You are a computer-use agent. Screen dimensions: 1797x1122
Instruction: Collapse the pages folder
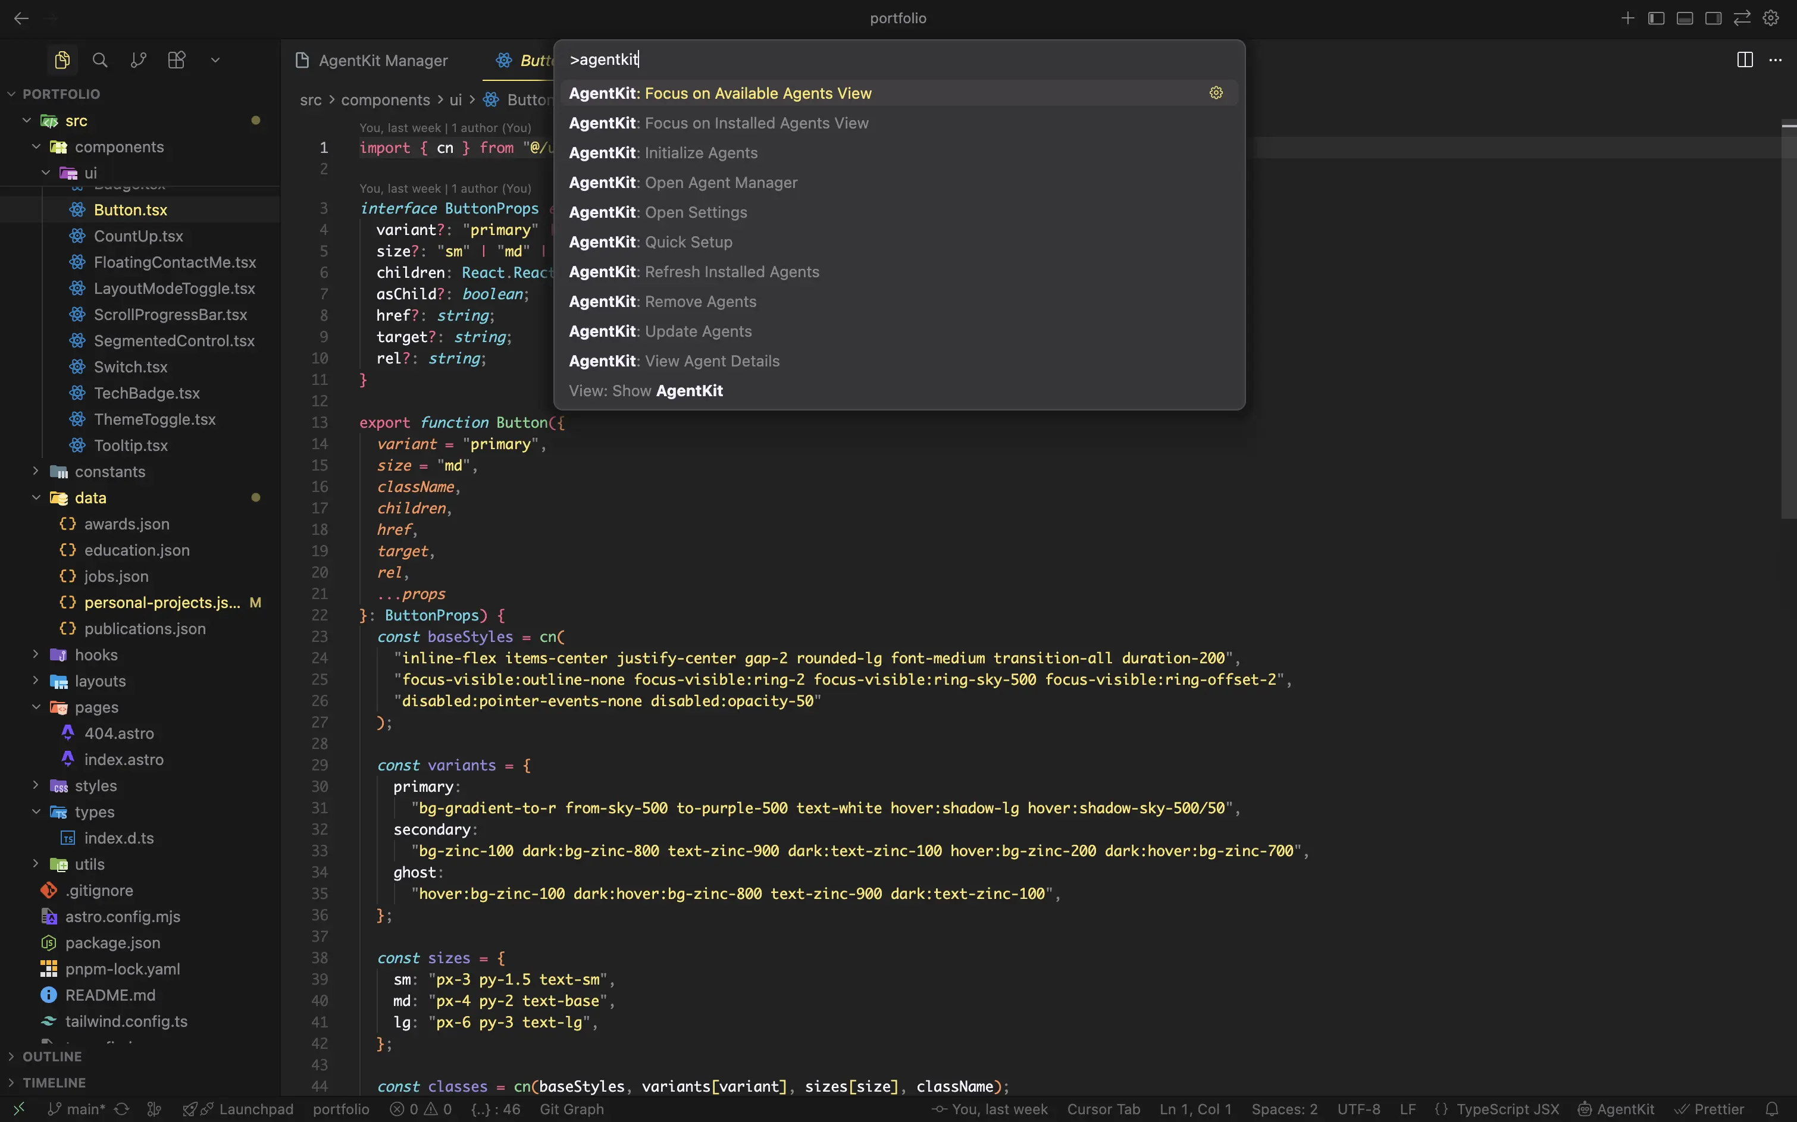pyautogui.click(x=140, y=707)
